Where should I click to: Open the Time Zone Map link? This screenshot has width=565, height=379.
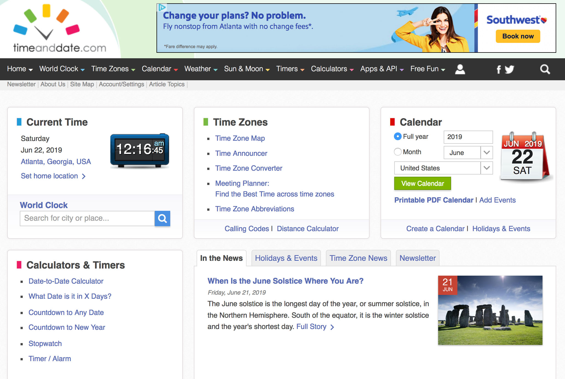(x=240, y=138)
